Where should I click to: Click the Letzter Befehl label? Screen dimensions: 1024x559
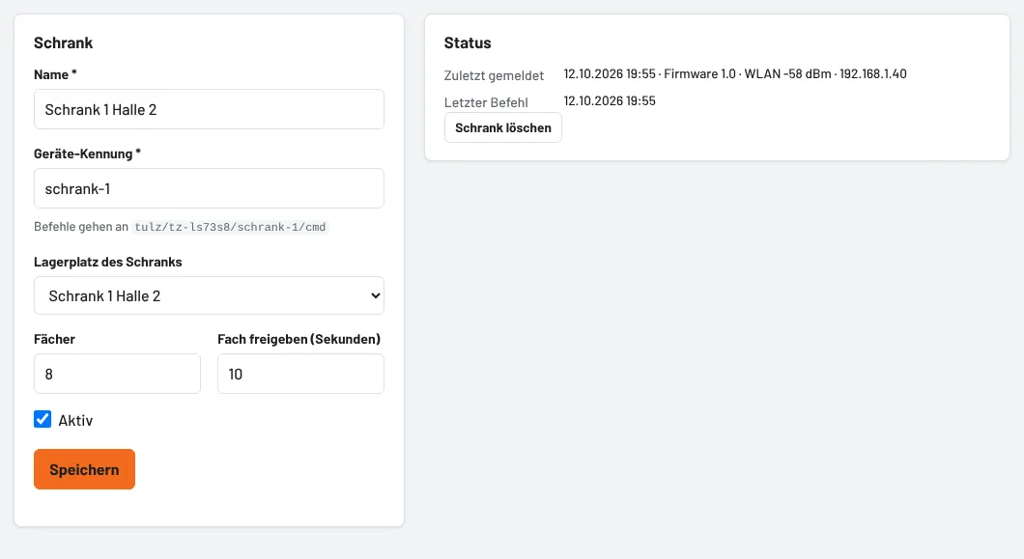coord(486,102)
